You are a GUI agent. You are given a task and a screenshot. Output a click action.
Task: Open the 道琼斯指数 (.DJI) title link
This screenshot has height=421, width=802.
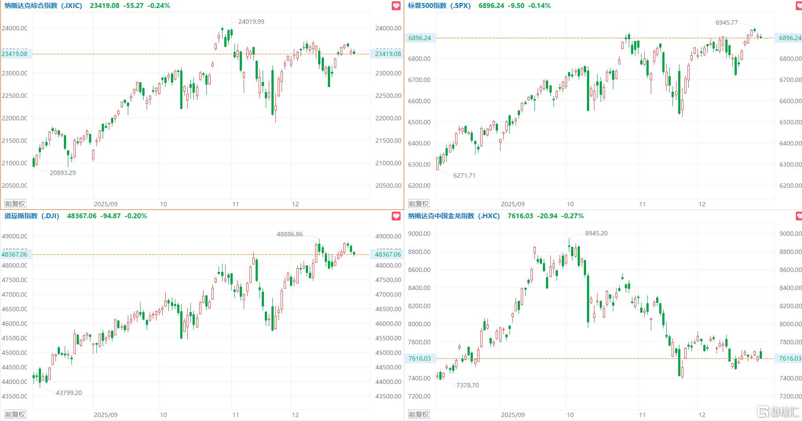point(32,216)
